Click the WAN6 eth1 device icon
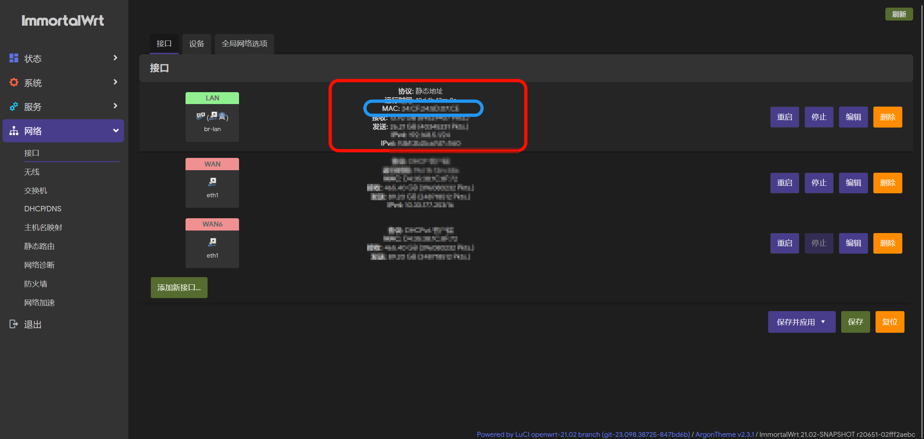 [212, 242]
